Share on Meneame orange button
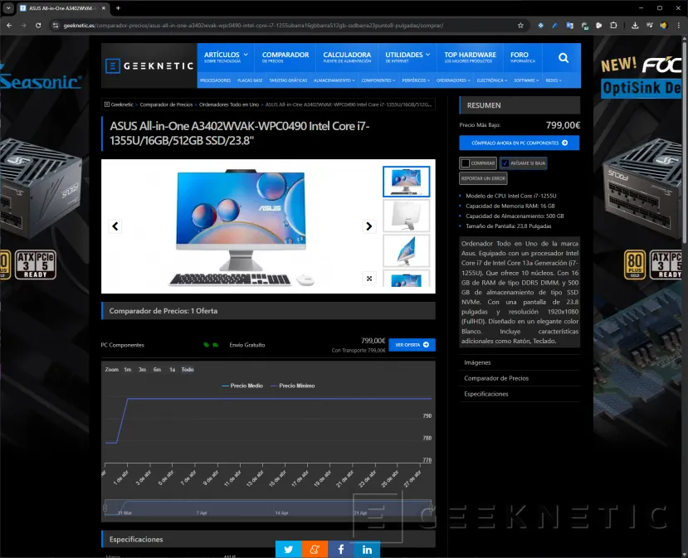The height and width of the screenshot is (558, 688). coord(315,549)
